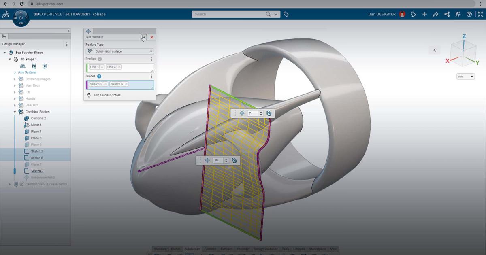
Task: Select the Mirror.4 item in Design Manager
Action: 36,125
